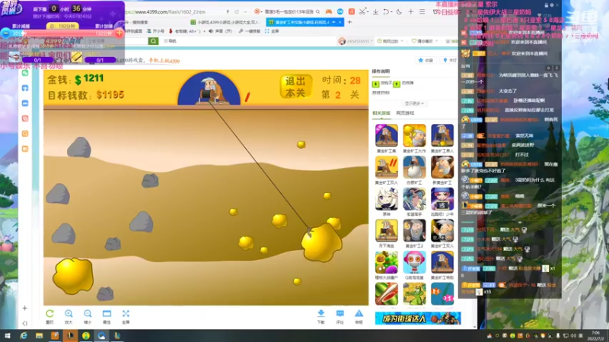
Task: Open a new browser tab with plus
Action: tap(349, 23)
